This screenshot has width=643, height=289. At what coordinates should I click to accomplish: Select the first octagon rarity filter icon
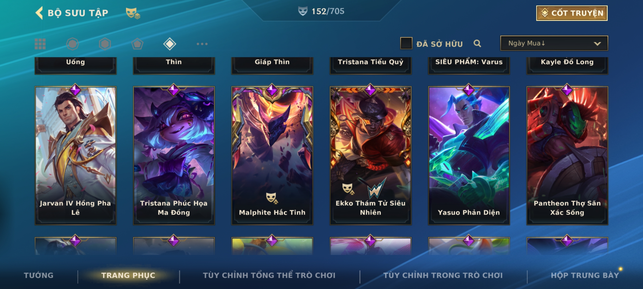[x=73, y=44]
